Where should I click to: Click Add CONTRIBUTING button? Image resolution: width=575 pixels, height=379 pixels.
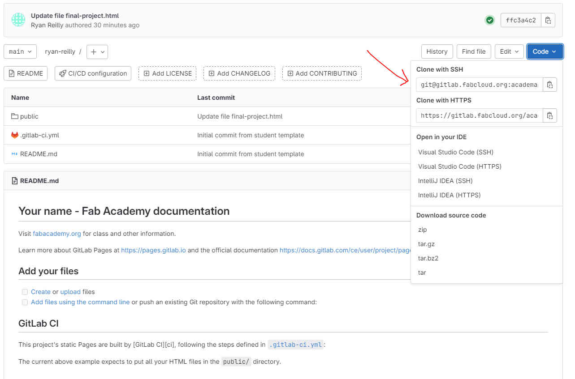(322, 73)
